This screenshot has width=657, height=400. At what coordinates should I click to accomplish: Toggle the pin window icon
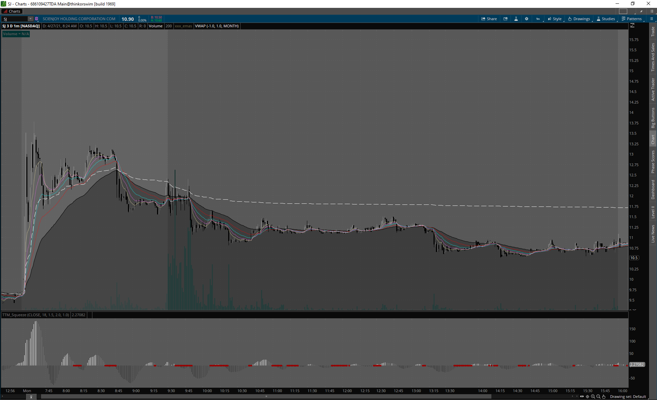[x=641, y=11]
